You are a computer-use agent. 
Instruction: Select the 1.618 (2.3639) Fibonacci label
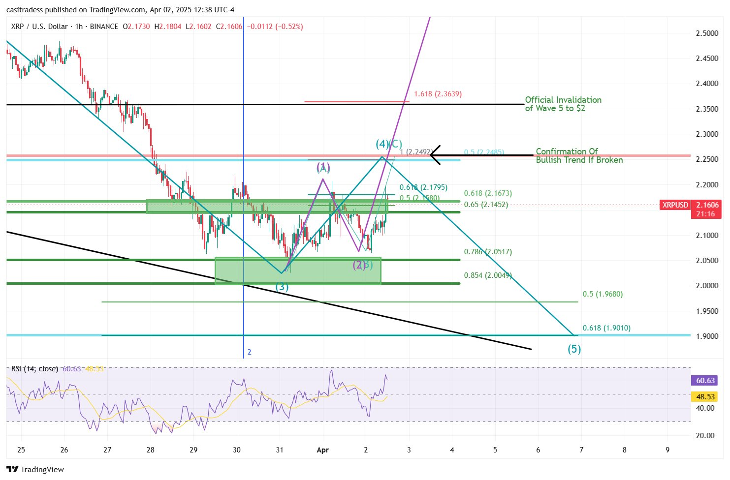(438, 94)
